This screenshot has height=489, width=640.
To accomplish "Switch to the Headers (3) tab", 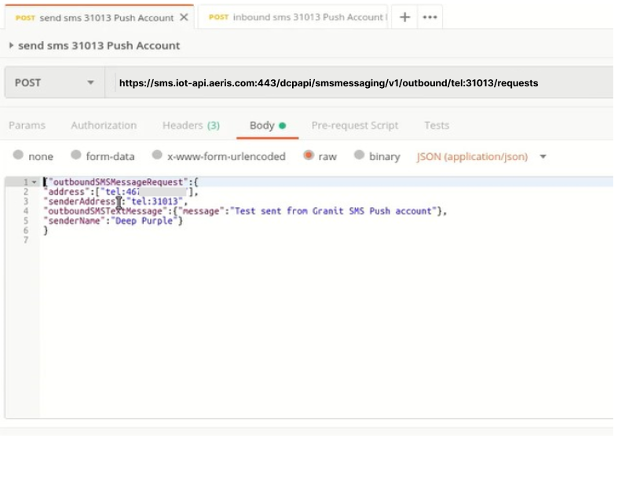I will click(190, 125).
